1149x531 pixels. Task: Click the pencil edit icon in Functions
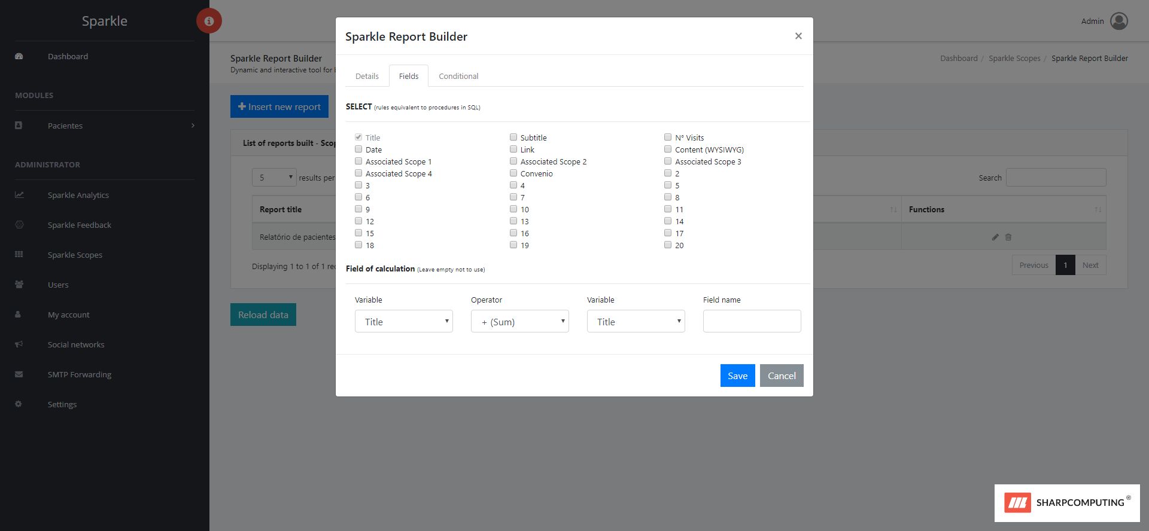[x=995, y=237]
